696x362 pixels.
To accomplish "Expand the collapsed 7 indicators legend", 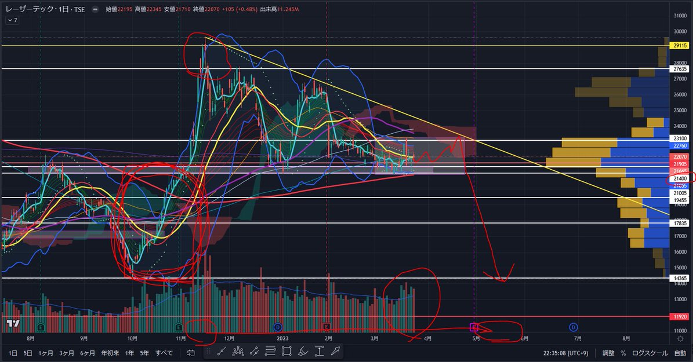I will [x=12, y=20].
